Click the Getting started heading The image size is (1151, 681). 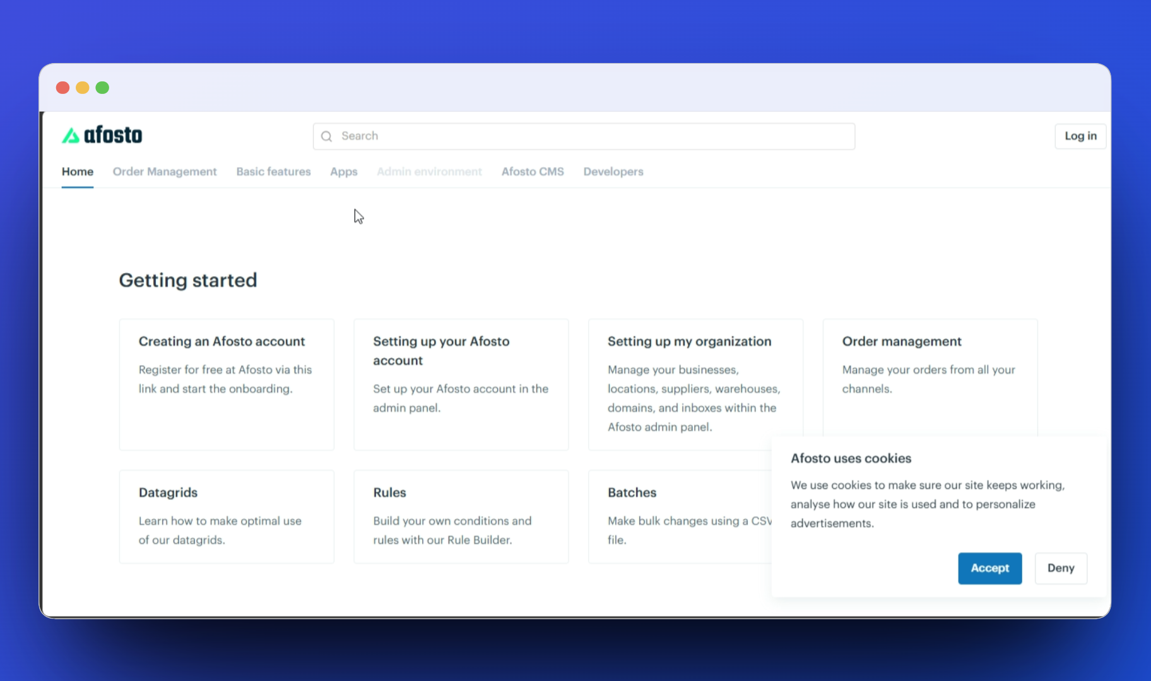click(x=188, y=280)
